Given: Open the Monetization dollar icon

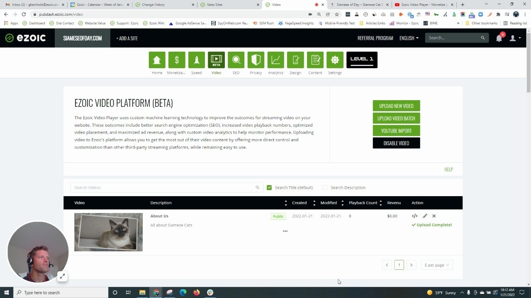Looking at the screenshot, I should click(x=177, y=60).
